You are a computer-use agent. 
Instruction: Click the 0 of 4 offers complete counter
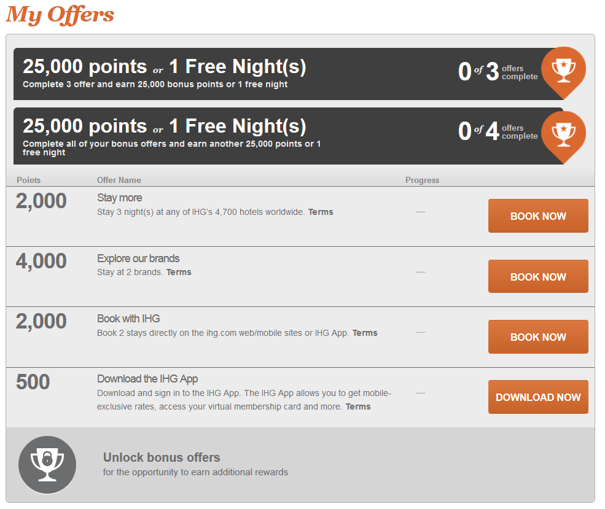click(498, 132)
